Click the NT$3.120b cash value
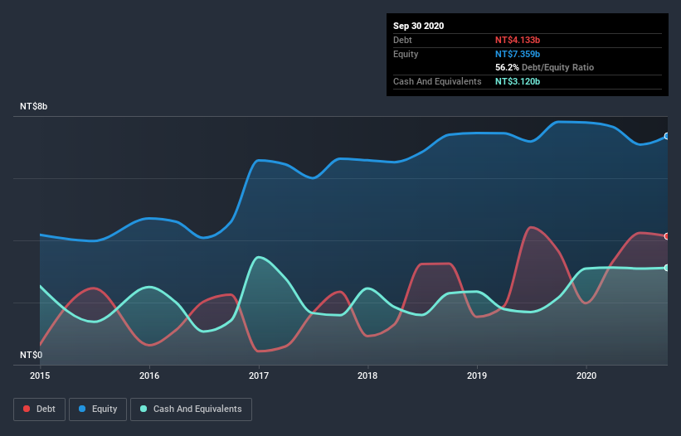 click(x=518, y=81)
